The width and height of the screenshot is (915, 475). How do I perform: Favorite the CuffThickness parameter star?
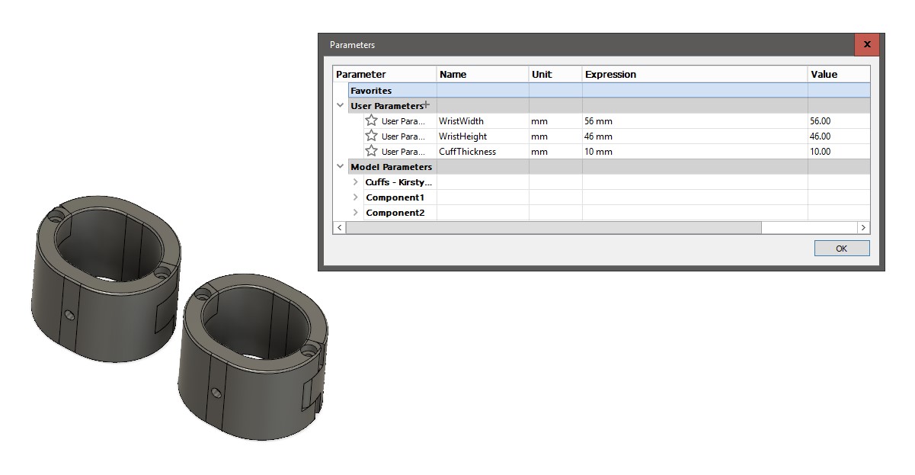[371, 151]
